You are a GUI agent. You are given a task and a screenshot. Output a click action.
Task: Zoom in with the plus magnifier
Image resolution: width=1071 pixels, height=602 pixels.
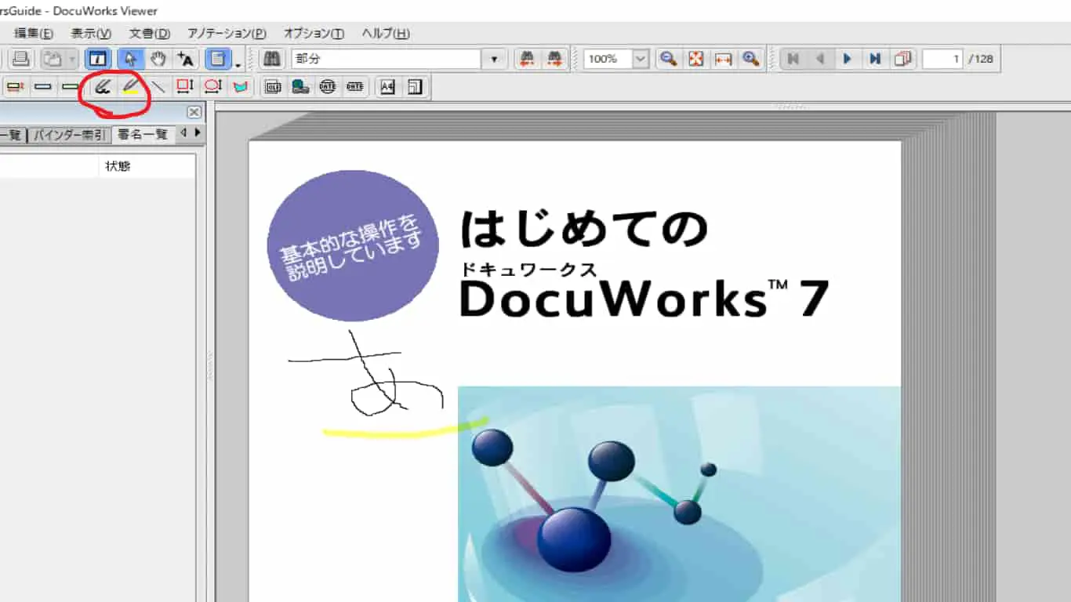751,59
